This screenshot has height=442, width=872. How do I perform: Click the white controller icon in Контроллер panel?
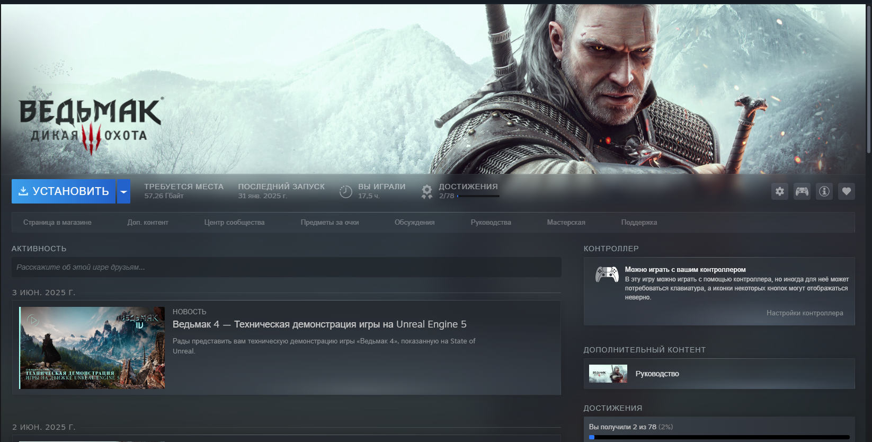607,274
